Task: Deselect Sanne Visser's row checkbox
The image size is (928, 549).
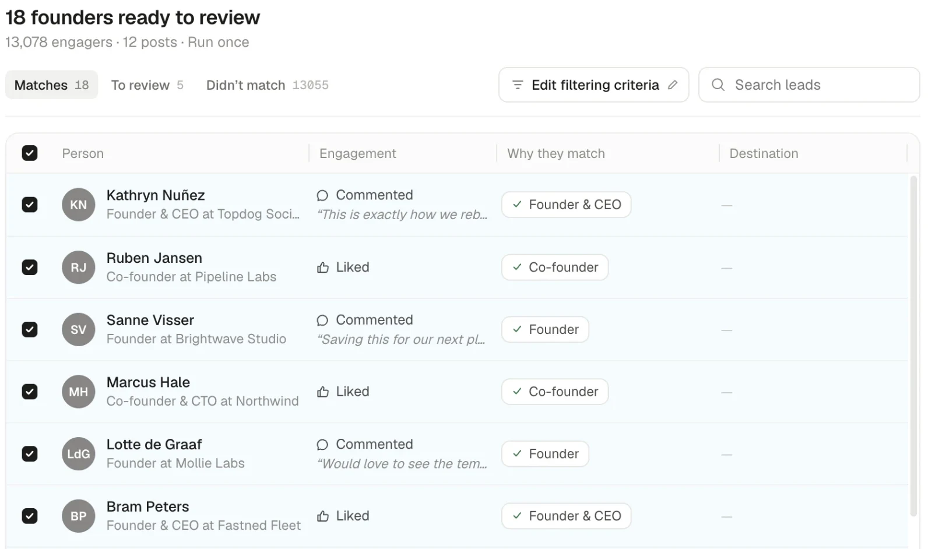Action: click(30, 329)
